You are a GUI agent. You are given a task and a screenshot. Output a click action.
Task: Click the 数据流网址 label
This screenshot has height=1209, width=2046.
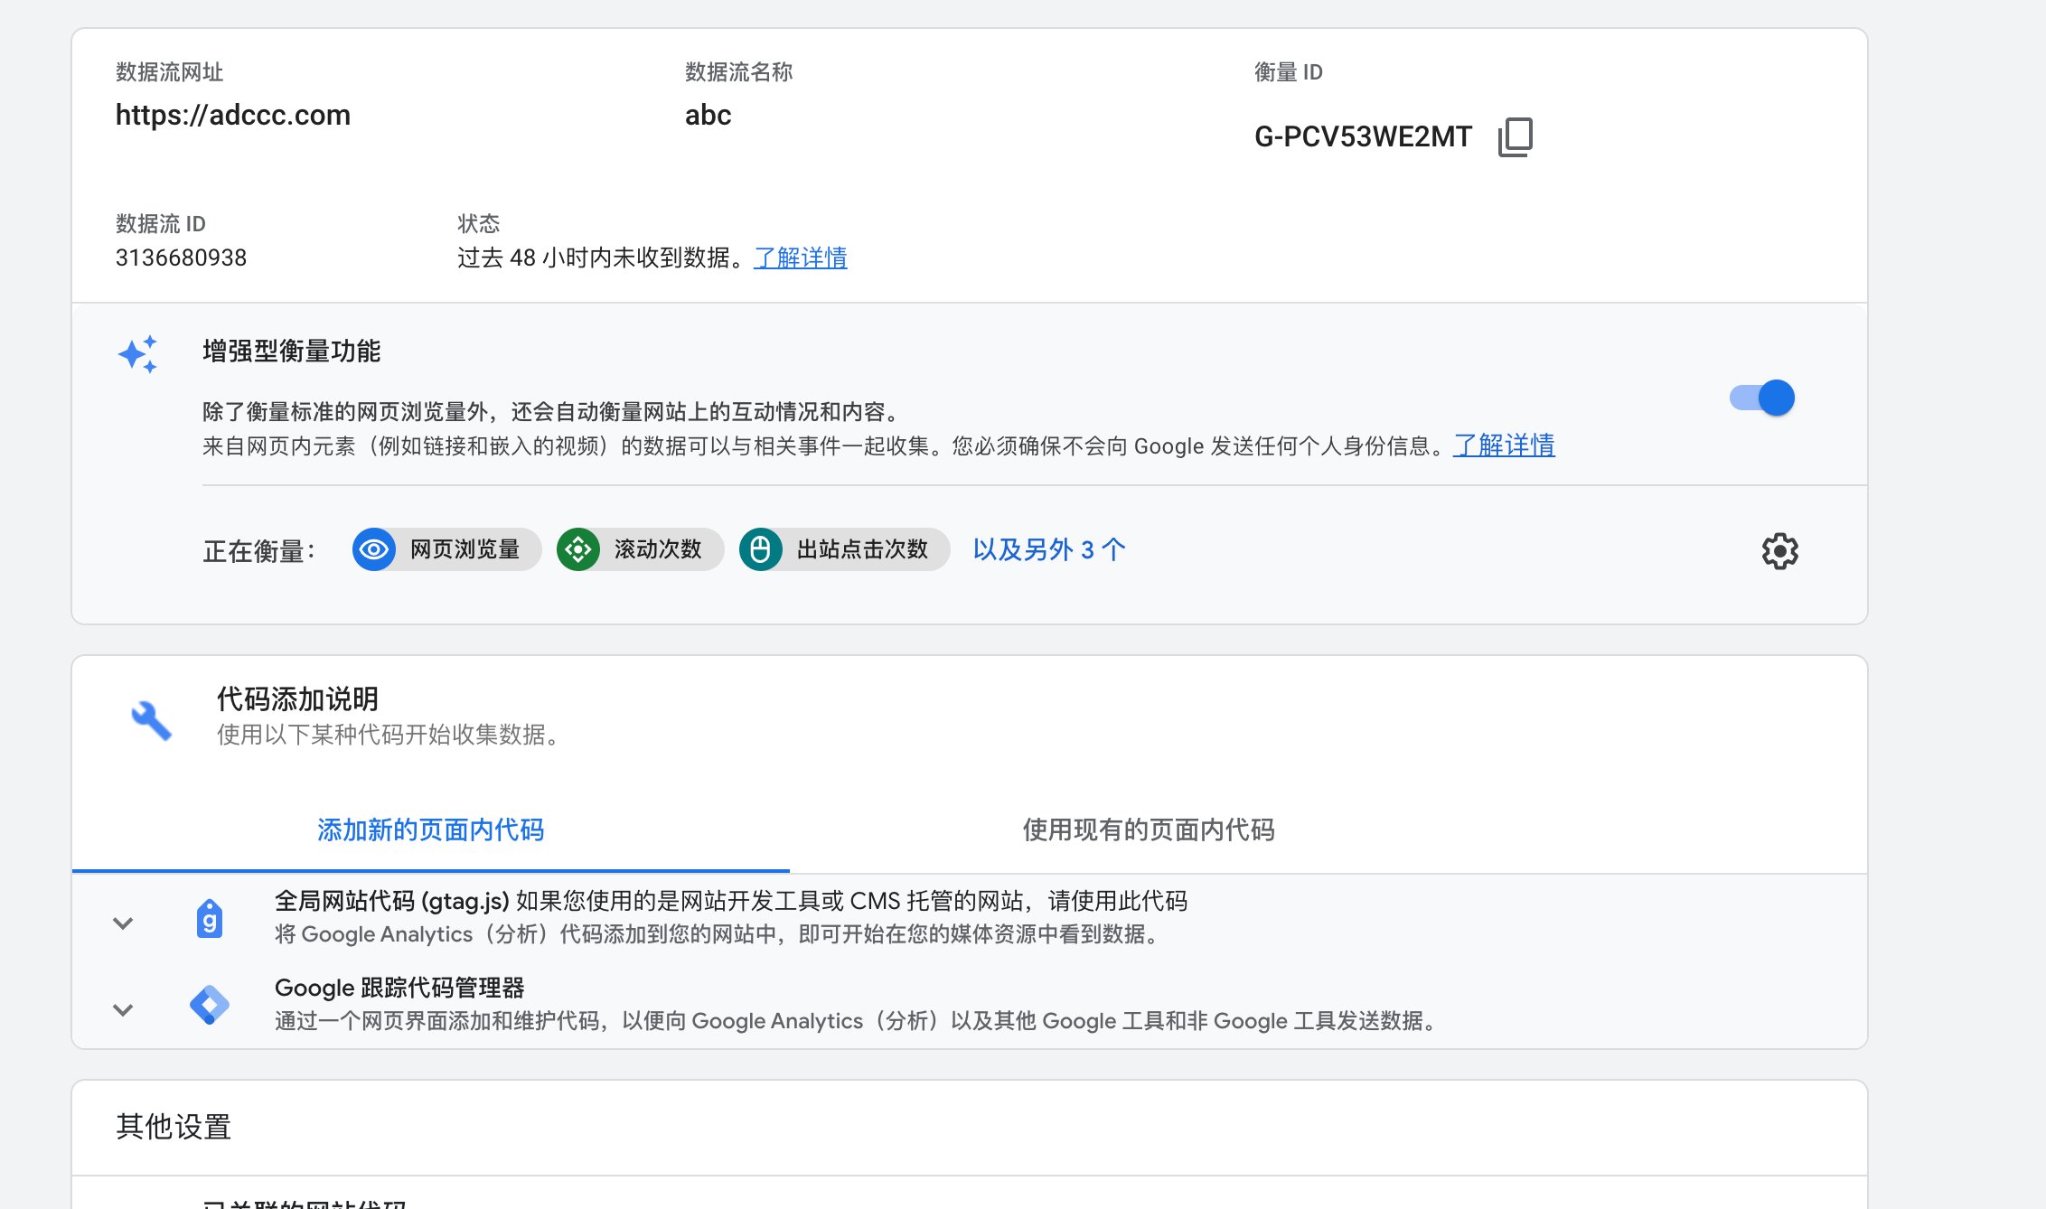point(169,72)
